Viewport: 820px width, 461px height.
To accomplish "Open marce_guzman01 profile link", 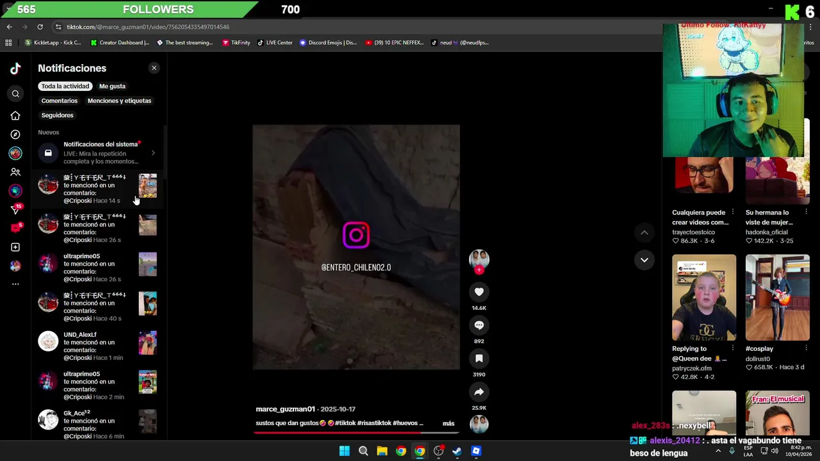I will (x=285, y=409).
